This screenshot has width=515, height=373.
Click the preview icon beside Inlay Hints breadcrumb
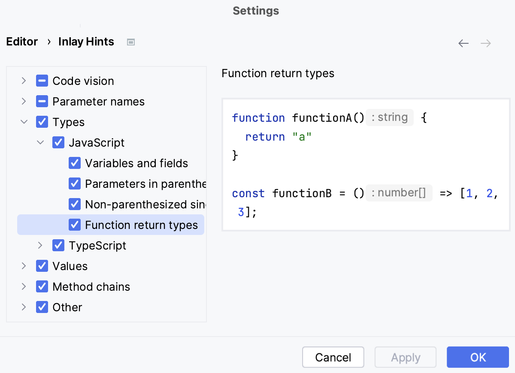130,42
